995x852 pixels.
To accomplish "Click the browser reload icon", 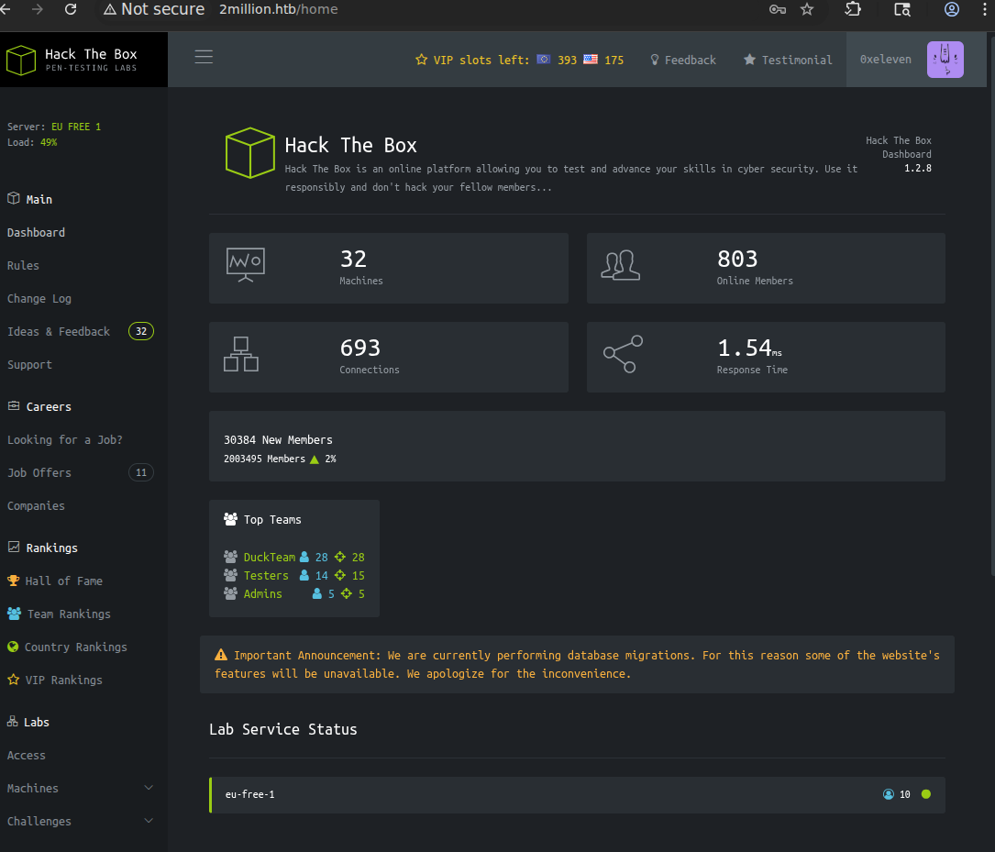I will [x=71, y=9].
